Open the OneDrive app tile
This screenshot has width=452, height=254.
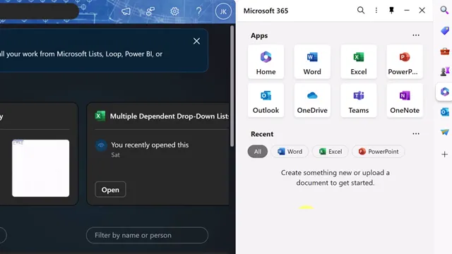pos(312,100)
